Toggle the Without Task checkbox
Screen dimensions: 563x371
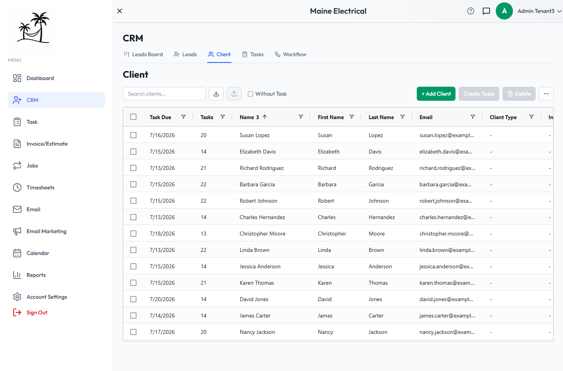click(250, 94)
